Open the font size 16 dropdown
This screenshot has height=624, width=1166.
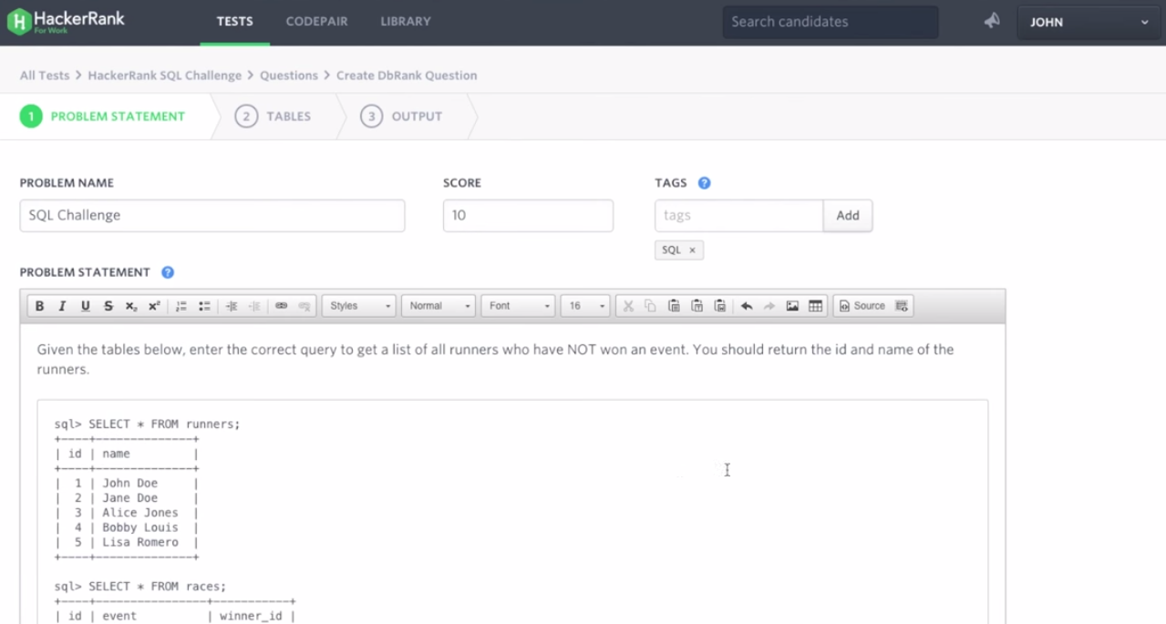point(585,306)
